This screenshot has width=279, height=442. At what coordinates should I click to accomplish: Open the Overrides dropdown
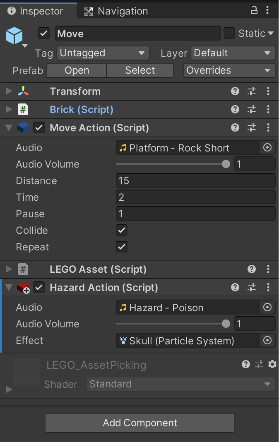coord(229,70)
